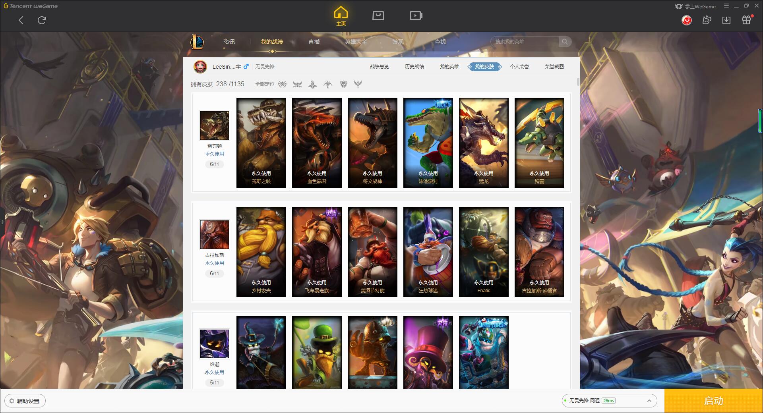This screenshot has width=763, height=413.
Task: Click the 6/11 count under 雷克顿
Action: 215,164
